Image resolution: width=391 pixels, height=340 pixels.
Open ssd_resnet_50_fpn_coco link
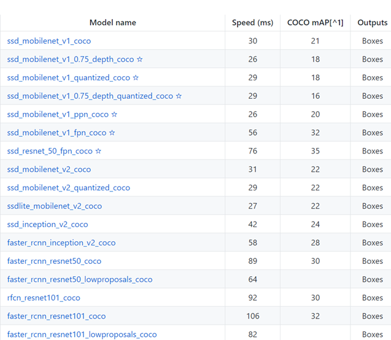[50, 151]
